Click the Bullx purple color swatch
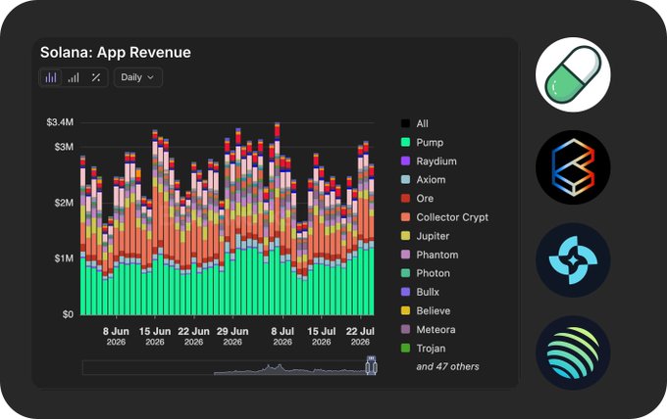 tap(405, 292)
